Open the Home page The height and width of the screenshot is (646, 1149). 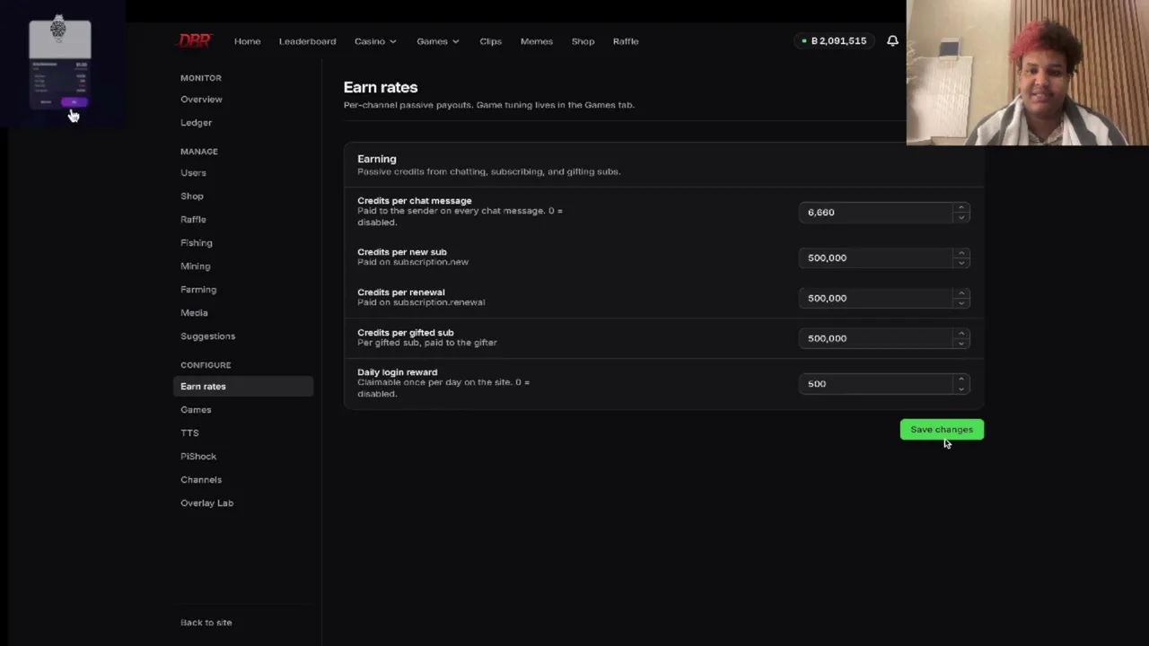coord(247,41)
